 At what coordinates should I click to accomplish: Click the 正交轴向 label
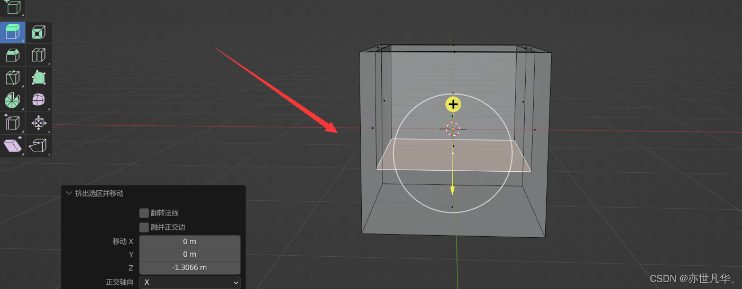(120, 282)
